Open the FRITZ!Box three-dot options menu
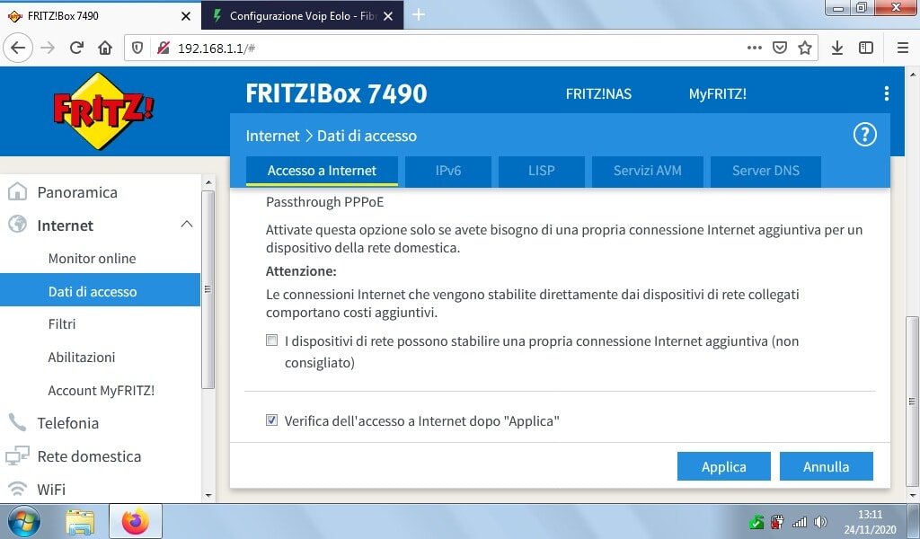 pyautogui.click(x=886, y=93)
